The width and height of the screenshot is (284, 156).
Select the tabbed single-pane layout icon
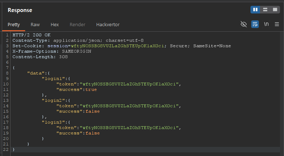point(275,10)
